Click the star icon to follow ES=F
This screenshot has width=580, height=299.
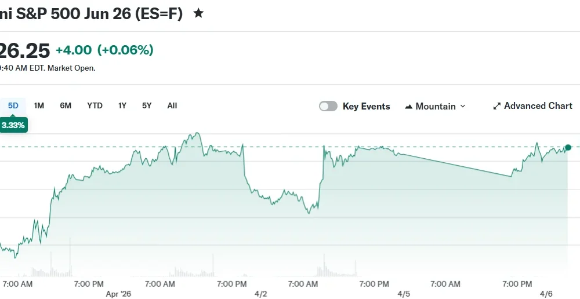(198, 14)
